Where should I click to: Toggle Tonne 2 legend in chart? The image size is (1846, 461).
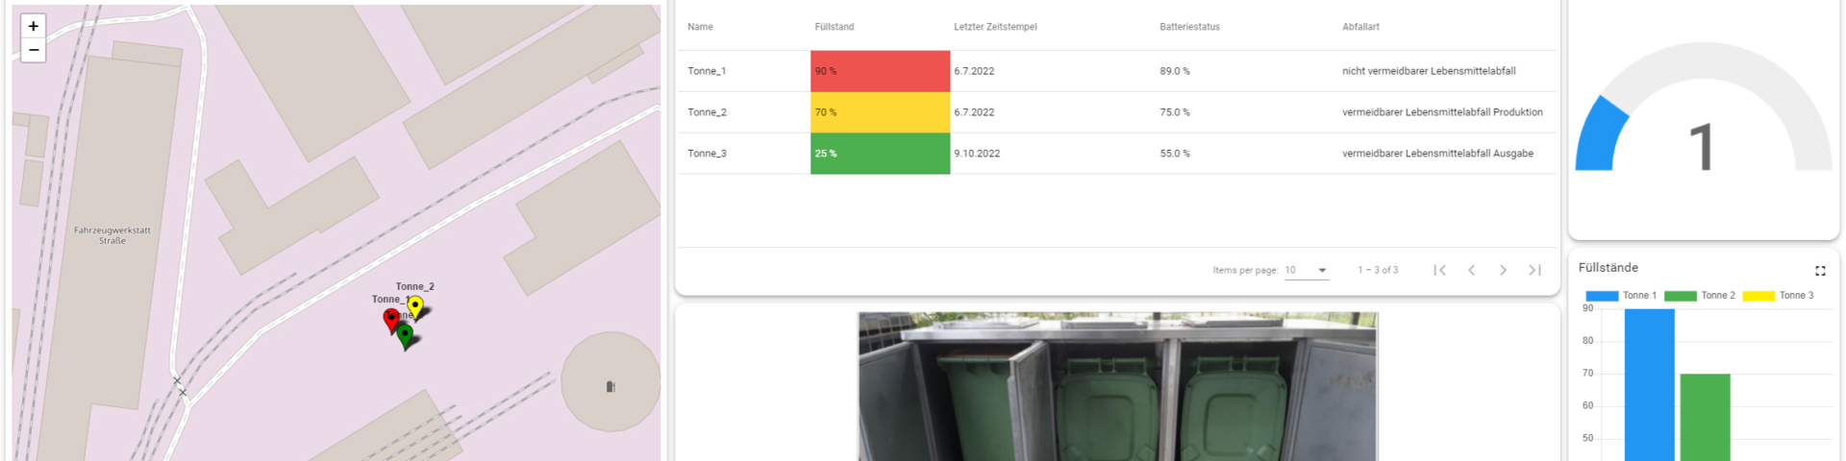[x=1700, y=296]
